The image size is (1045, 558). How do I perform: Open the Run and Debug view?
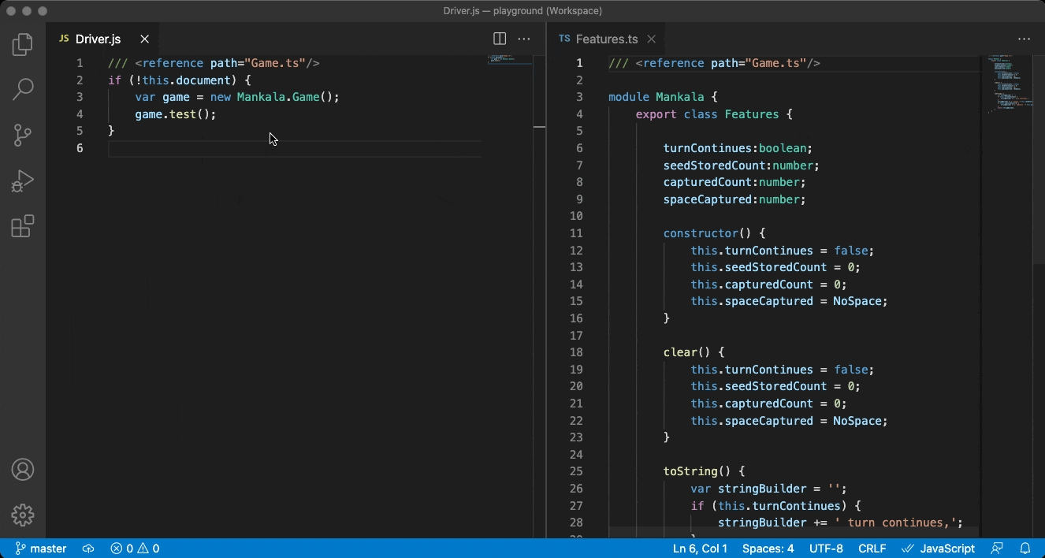tap(23, 181)
